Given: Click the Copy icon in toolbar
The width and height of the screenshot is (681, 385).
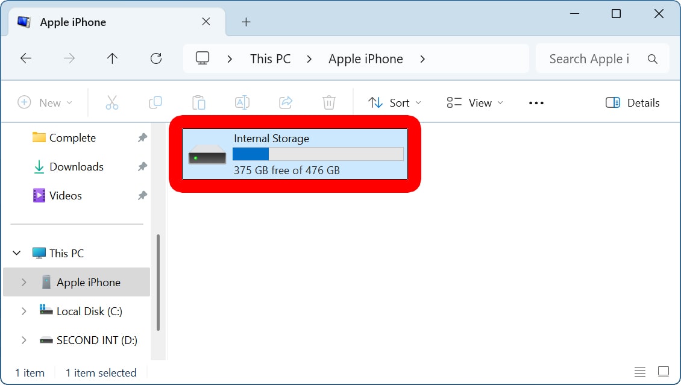Looking at the screenshot, I should click(x=155, y=103).
